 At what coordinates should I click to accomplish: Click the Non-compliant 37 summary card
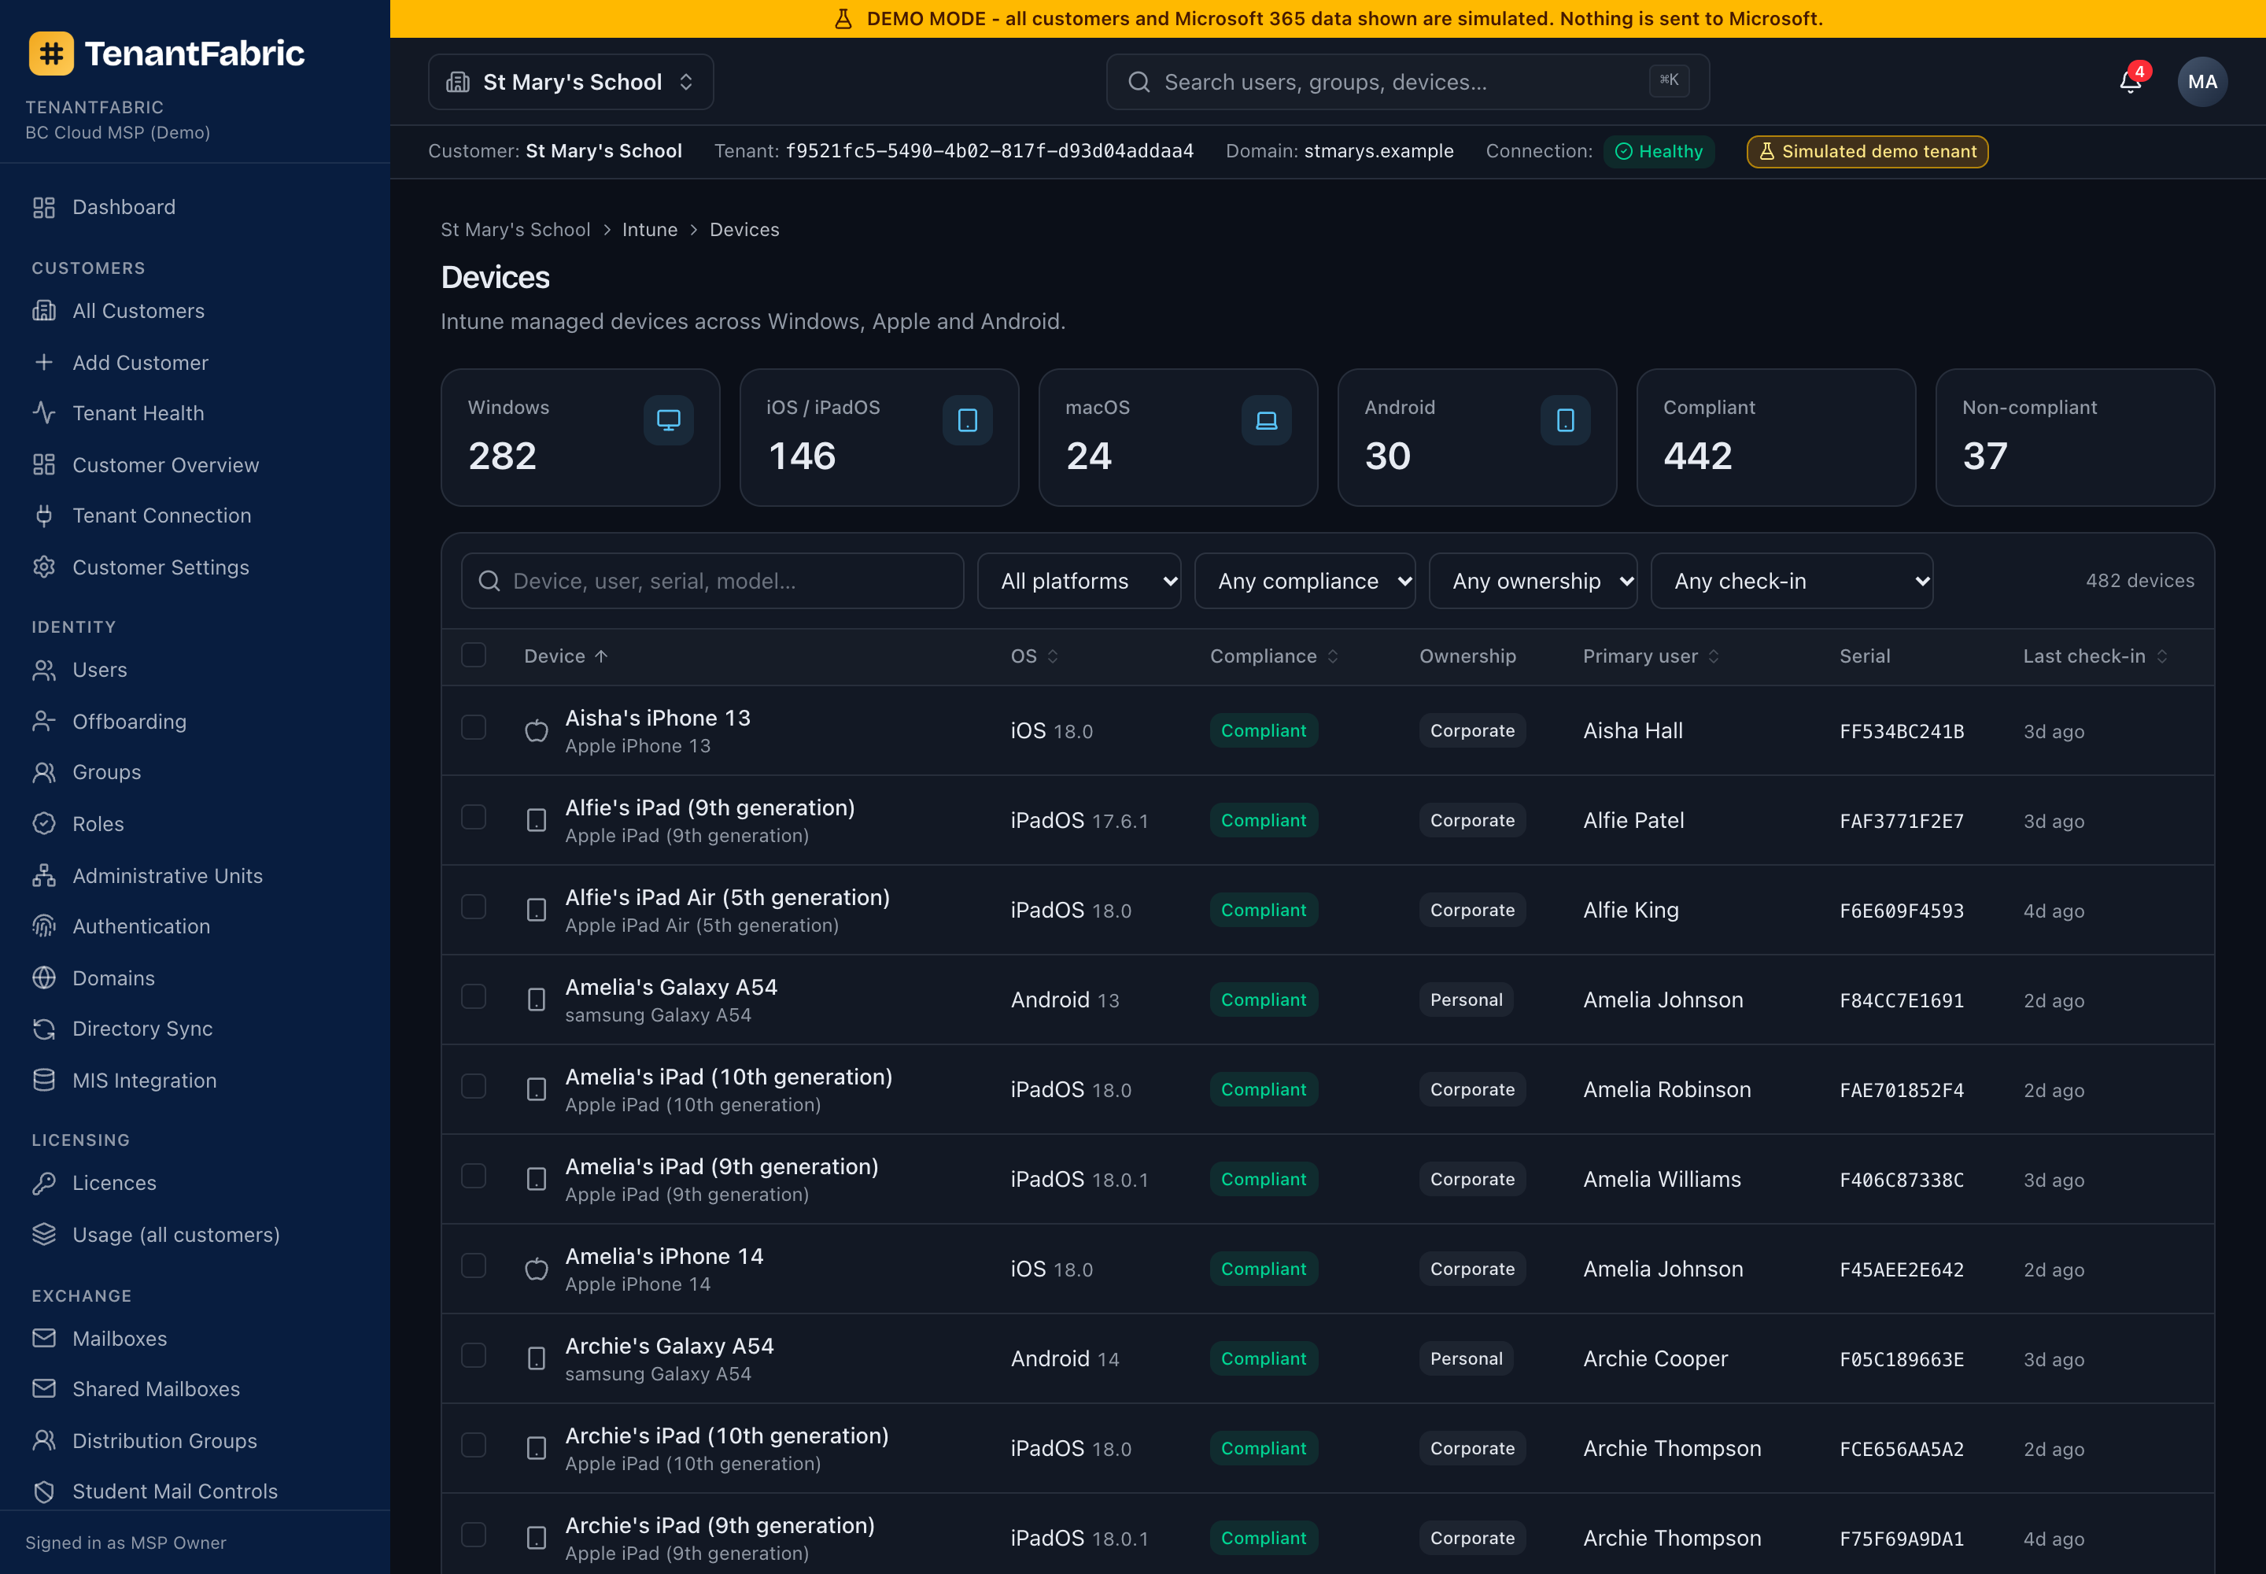tap(2075, 438)
